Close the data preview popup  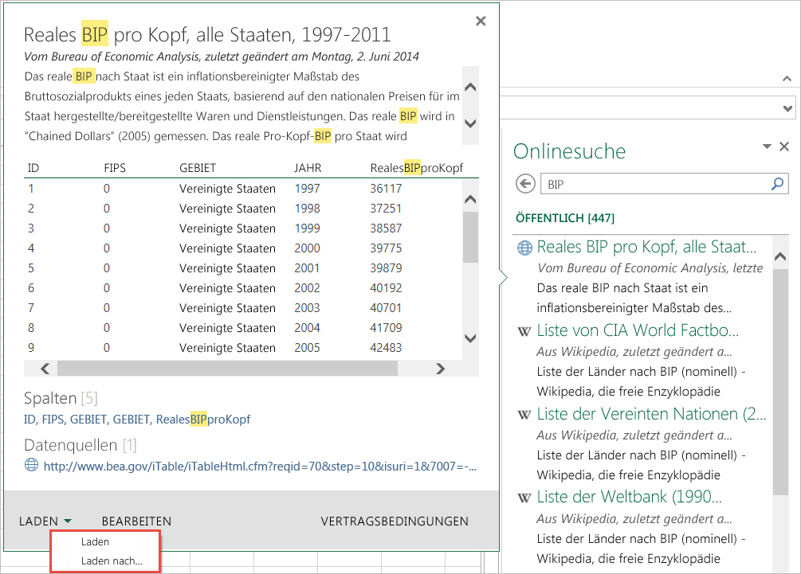pyautogui.click(x=480, y=21)
